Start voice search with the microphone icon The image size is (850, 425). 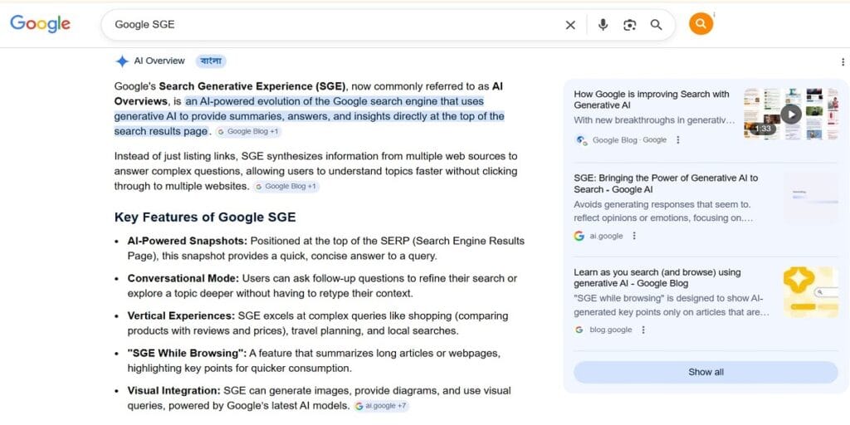click(x=603, y=25)
